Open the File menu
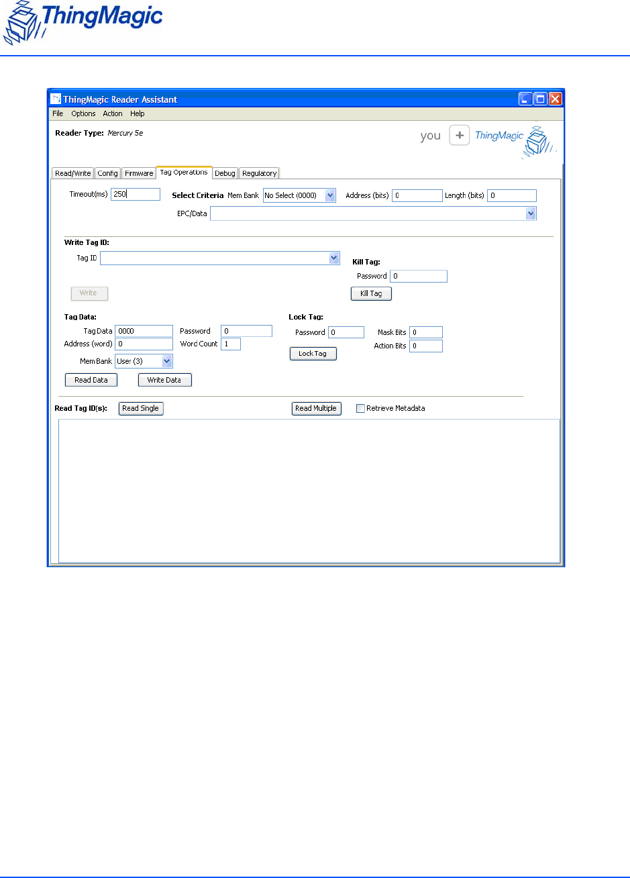 (58, 113)
